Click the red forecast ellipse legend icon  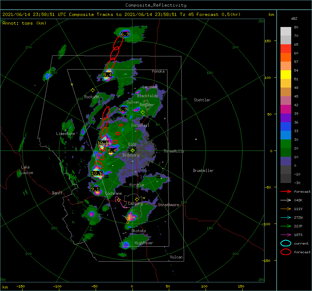[x=286, y=252]
